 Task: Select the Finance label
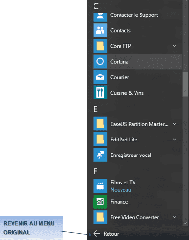point(119,202)
